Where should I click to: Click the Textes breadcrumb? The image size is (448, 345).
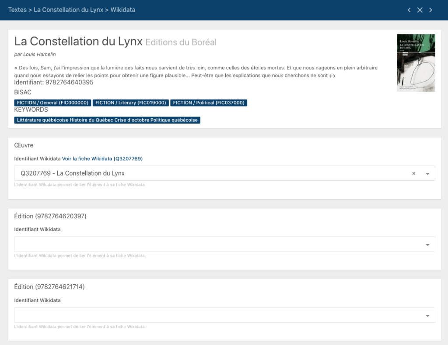[17, 10]
